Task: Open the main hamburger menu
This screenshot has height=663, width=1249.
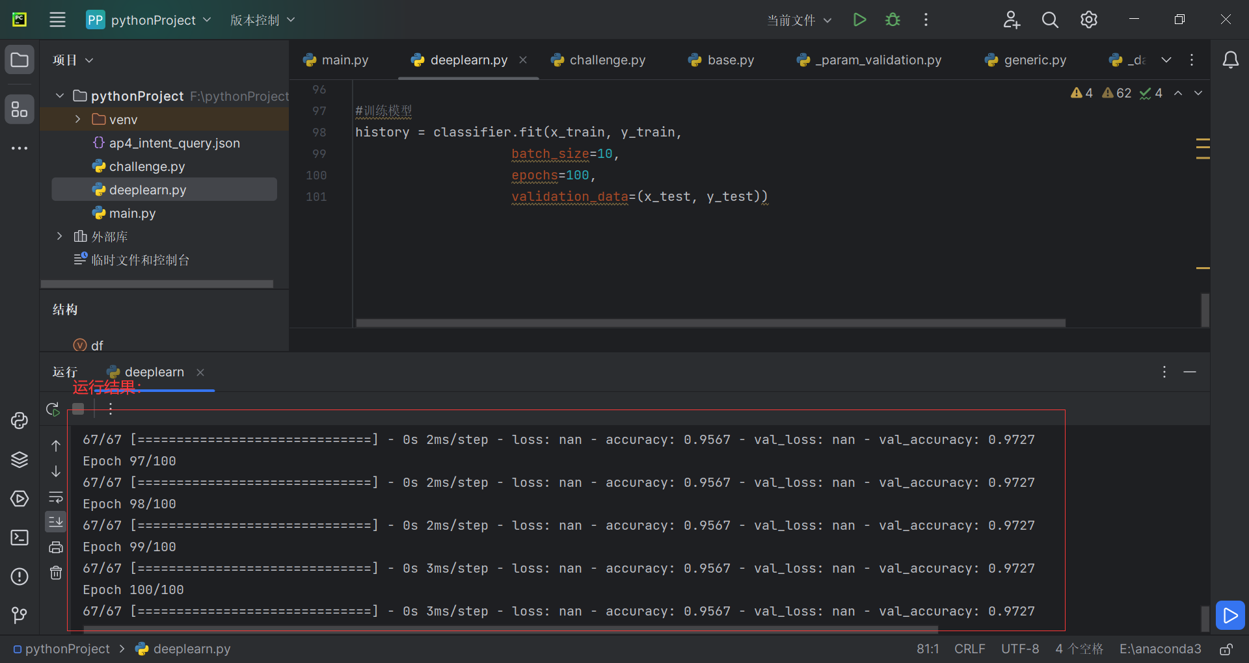Action: [57, 19]
